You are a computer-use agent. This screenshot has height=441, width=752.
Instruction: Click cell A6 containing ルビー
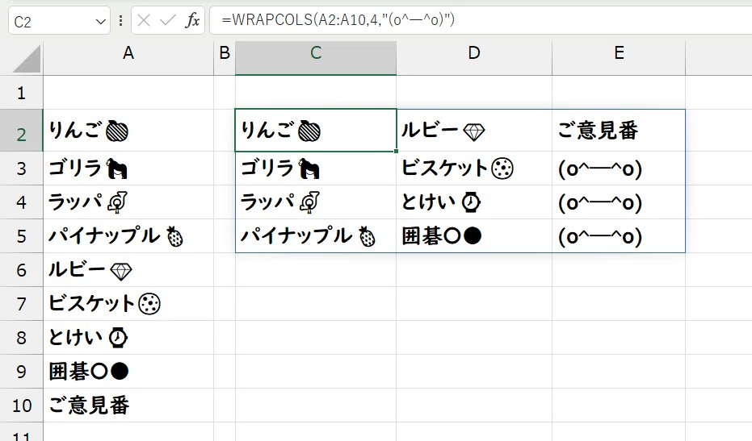[128, 270]
